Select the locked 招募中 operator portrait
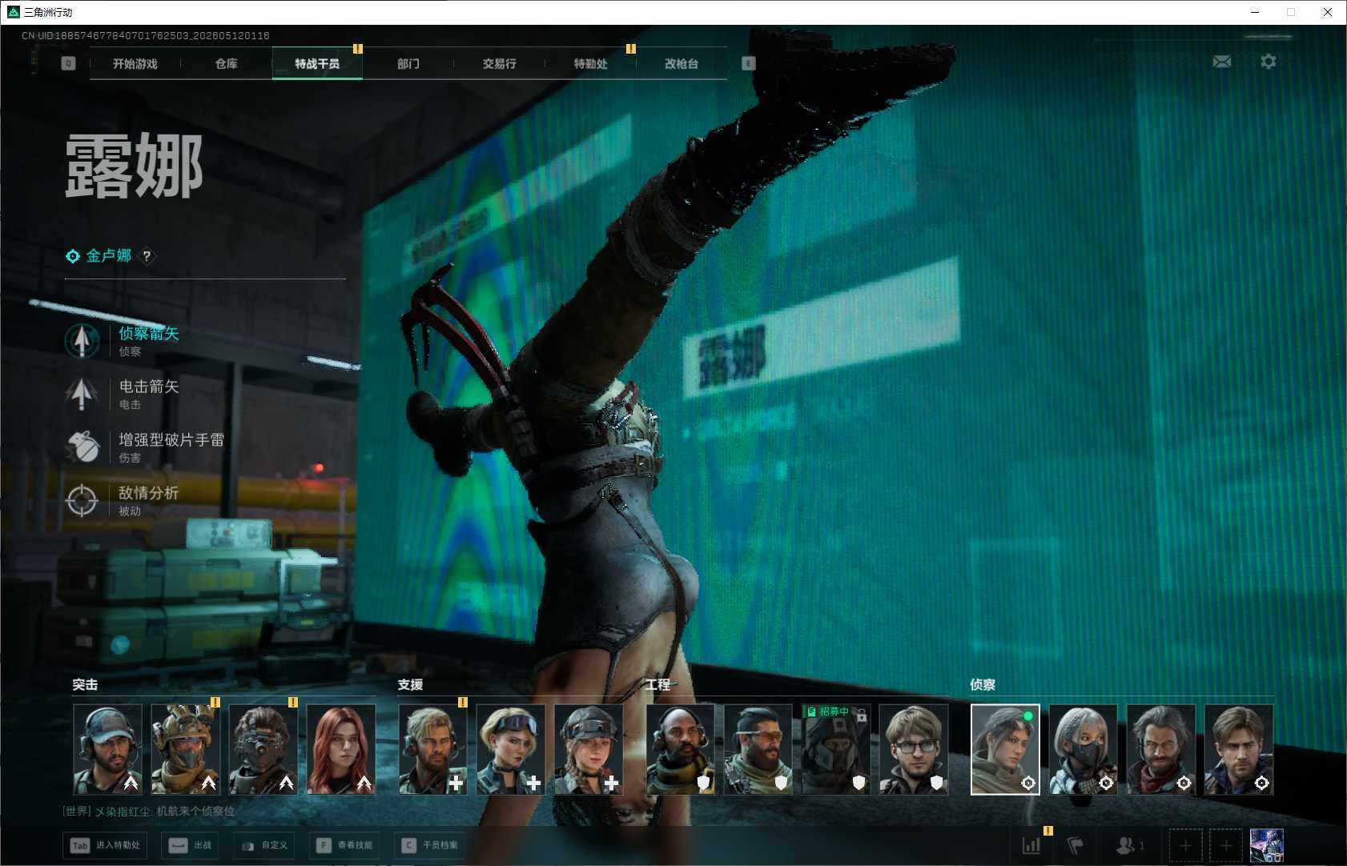Viewport: 1347px width, 866px height. point(836,750)
